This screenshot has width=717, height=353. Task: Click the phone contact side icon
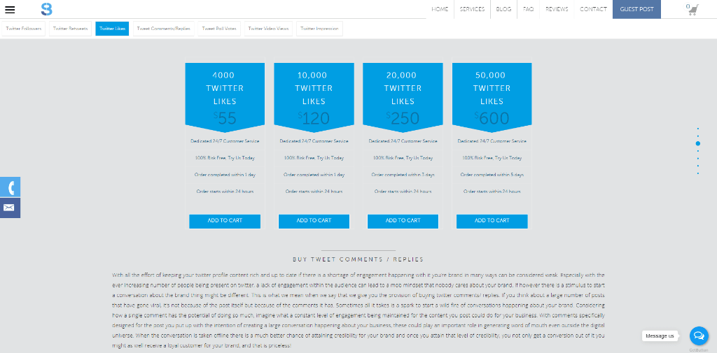click(10, 187)
